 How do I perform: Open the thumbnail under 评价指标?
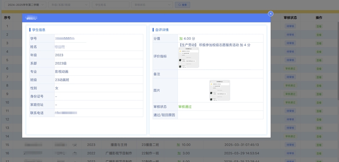[x=189, y=58]
